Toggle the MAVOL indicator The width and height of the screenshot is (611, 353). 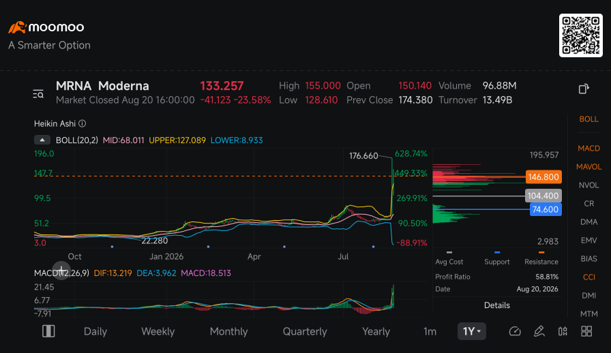click(x=588, y=167)
